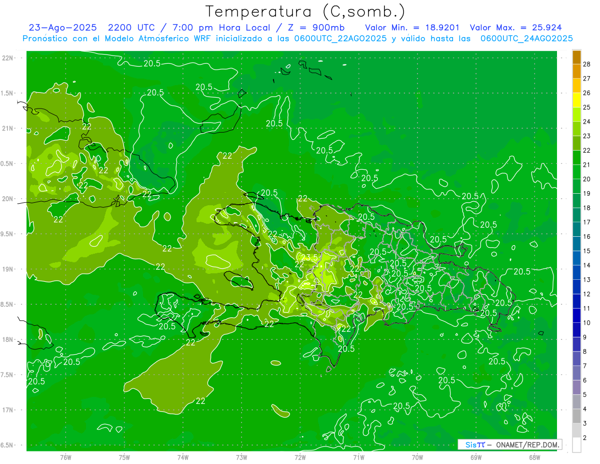
Task: Click the 22N latitude axis label
Action: click(x=7, y=58)
